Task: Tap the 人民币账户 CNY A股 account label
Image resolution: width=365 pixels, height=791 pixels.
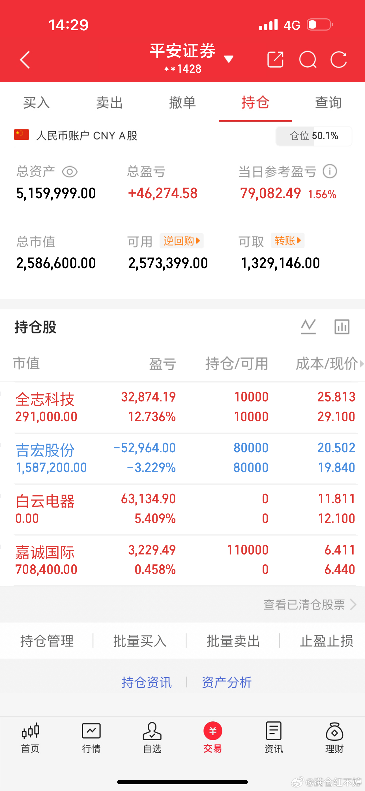Action: pyautogui.click(x=87, y=136)
